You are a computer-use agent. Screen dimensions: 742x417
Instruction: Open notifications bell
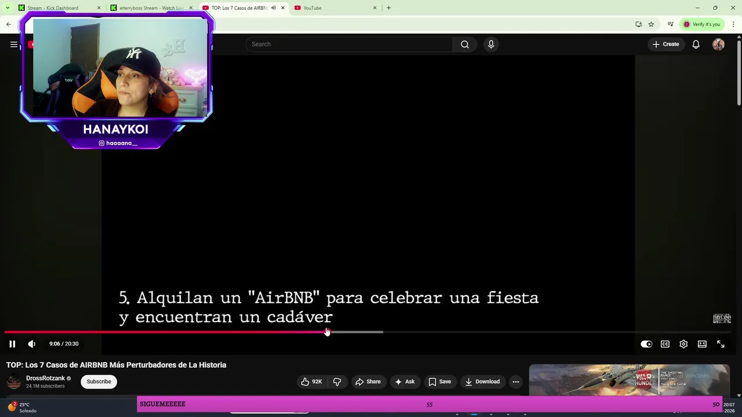point(696,44)
